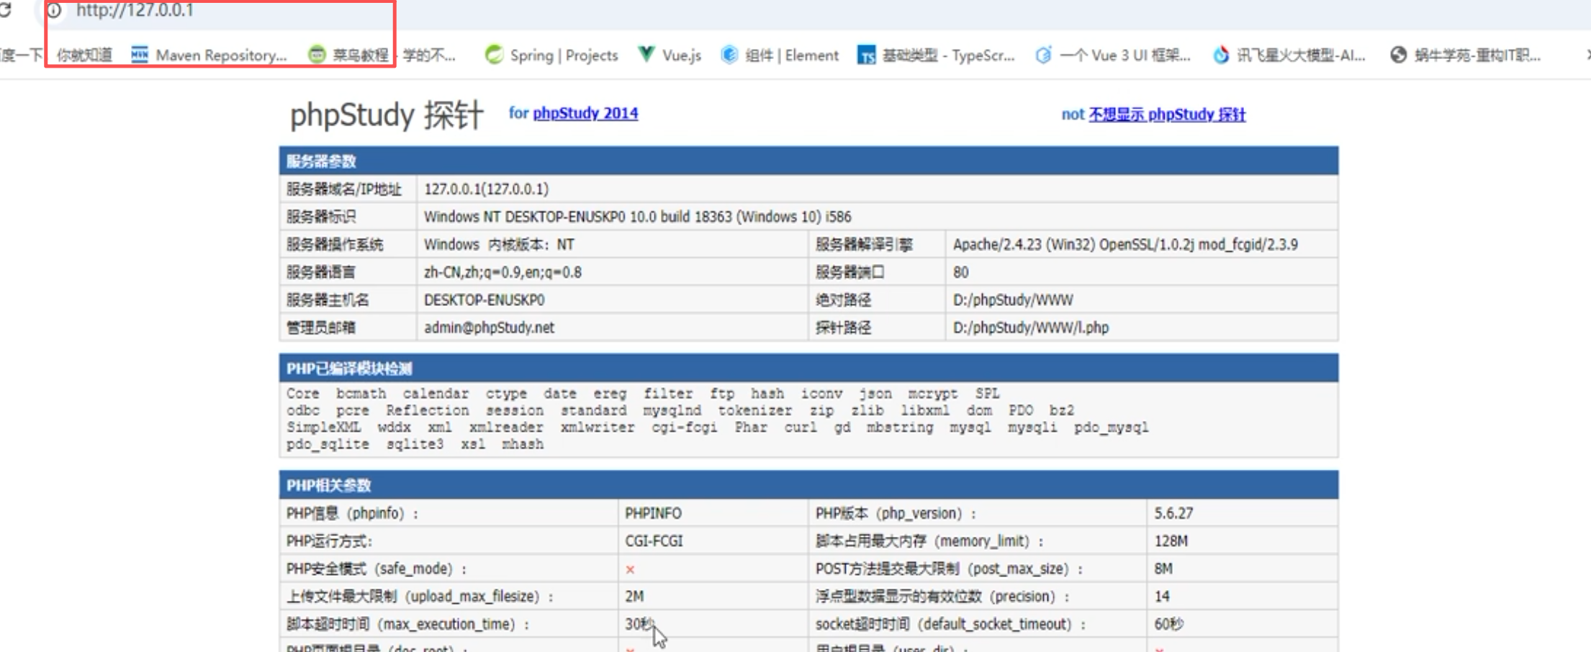1591x652 pixels.
Task: Open the 基础类型 - TypeScript bookmark
Action: point(936,55)
